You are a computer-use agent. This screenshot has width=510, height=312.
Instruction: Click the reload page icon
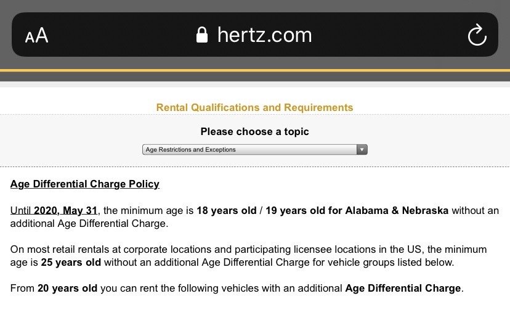(x=477, y=35)
